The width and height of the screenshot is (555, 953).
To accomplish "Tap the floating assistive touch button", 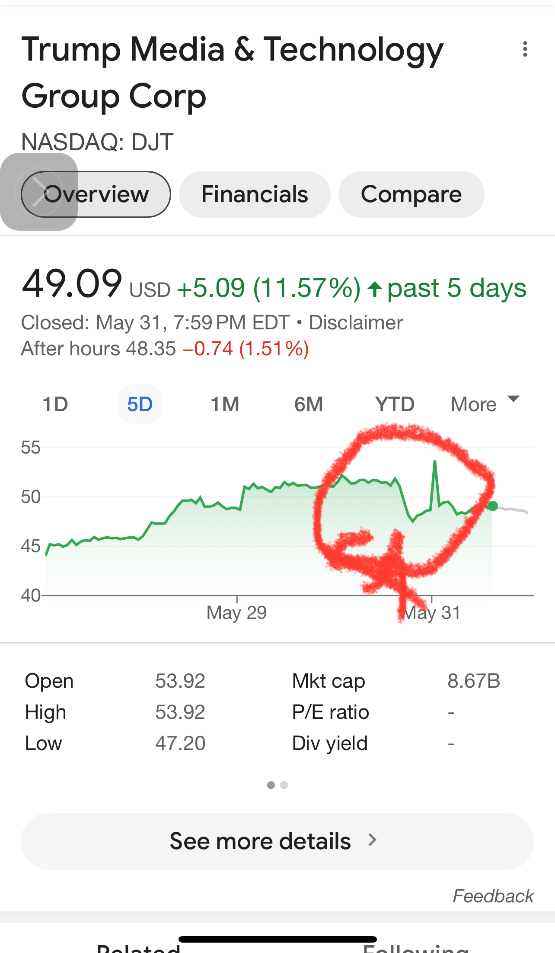I will pos(39,192).
